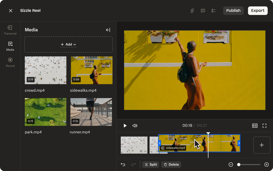Open the checklist icon beside Publish

pos(214,11)
